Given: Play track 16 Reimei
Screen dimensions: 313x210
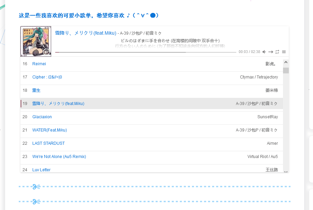Looking at the screenshot, I should 152,64.
